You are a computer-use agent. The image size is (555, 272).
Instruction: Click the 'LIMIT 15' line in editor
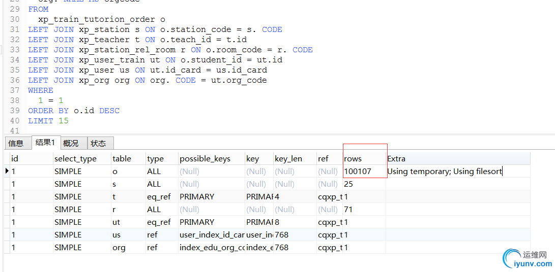point(48,121)
